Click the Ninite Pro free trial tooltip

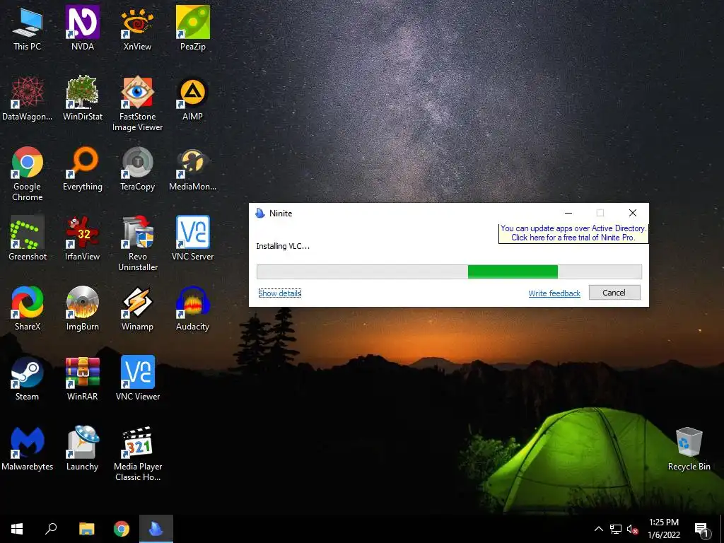(x=573, y=233)
